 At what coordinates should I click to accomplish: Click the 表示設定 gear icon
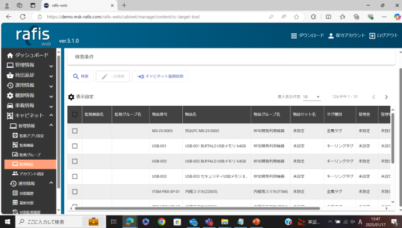click(x=71, y=97)
